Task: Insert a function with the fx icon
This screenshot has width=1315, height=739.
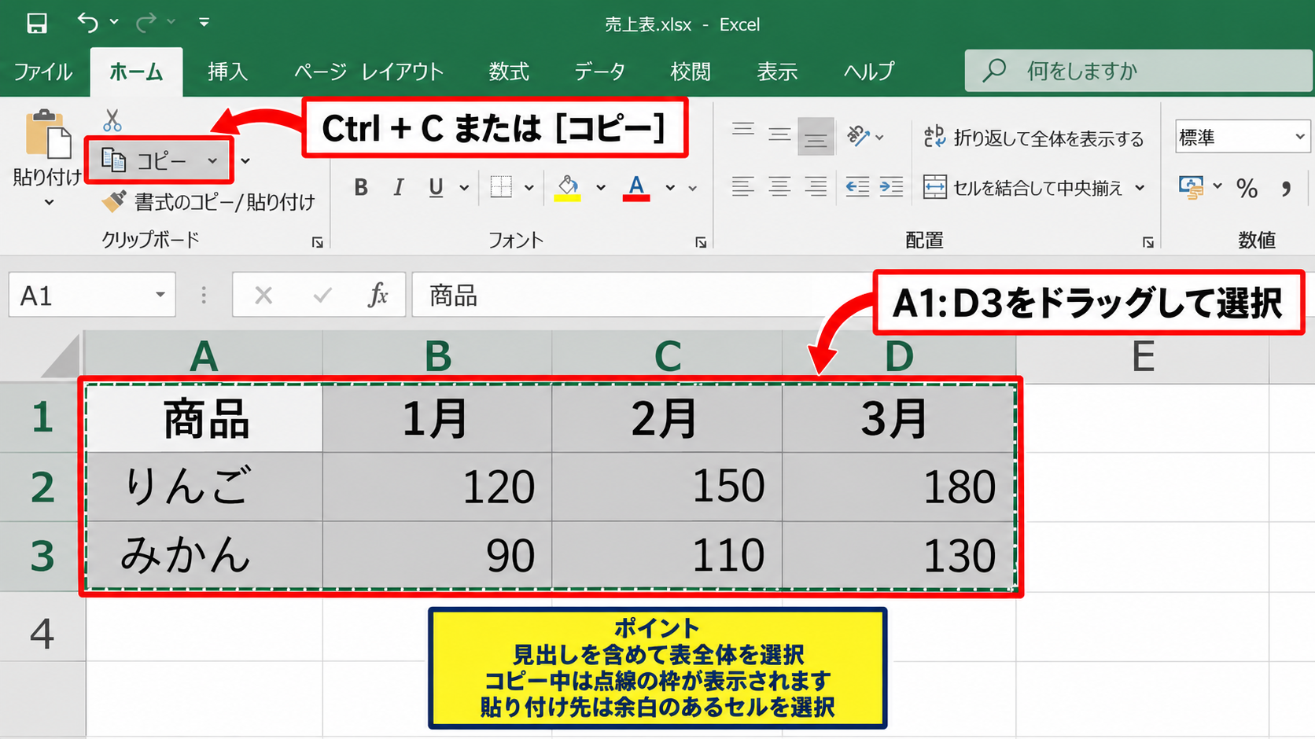Action: pos(378,295)
